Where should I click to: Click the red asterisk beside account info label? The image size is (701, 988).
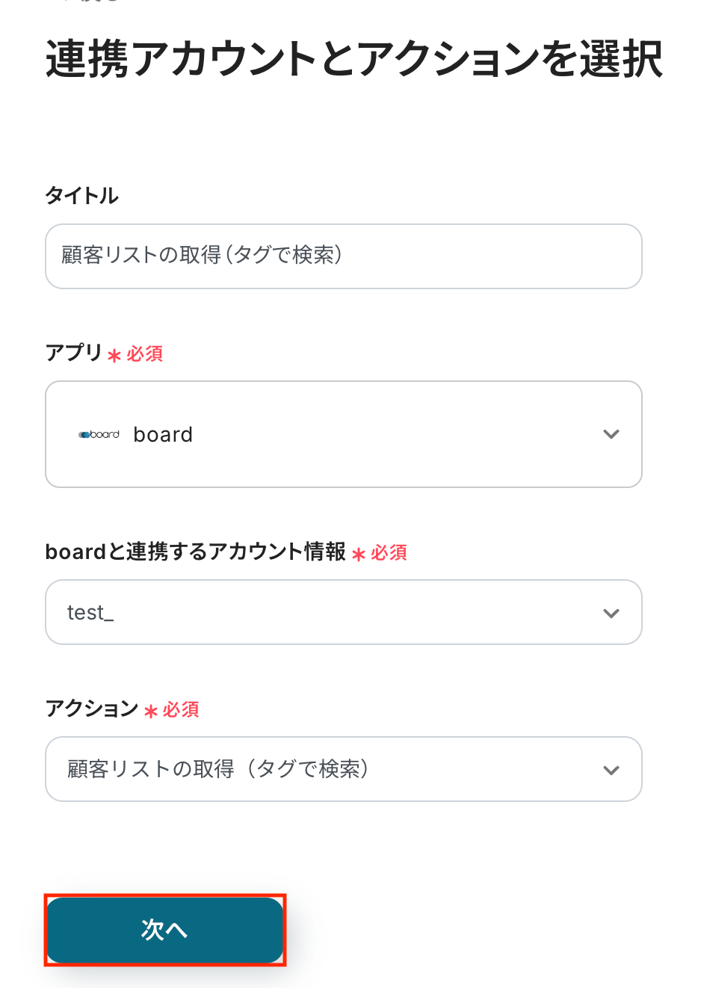(359, 555)
